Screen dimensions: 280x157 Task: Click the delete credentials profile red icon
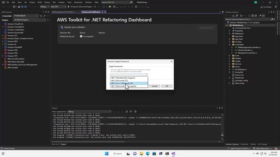pos(48,16)
